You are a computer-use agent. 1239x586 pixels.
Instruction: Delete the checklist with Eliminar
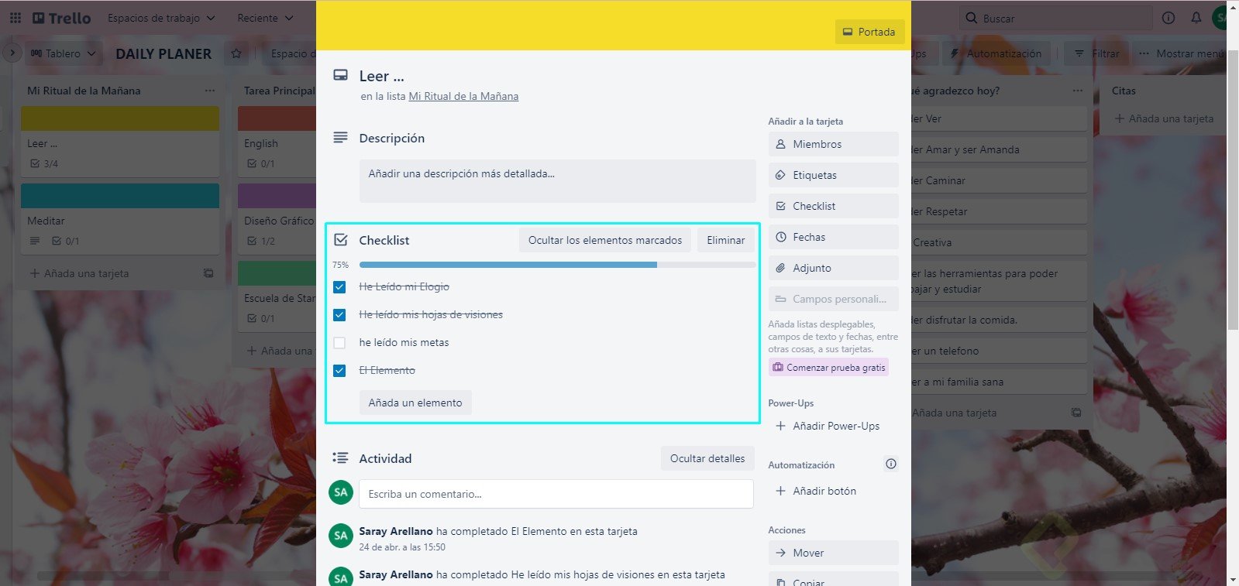click(725, 240)
